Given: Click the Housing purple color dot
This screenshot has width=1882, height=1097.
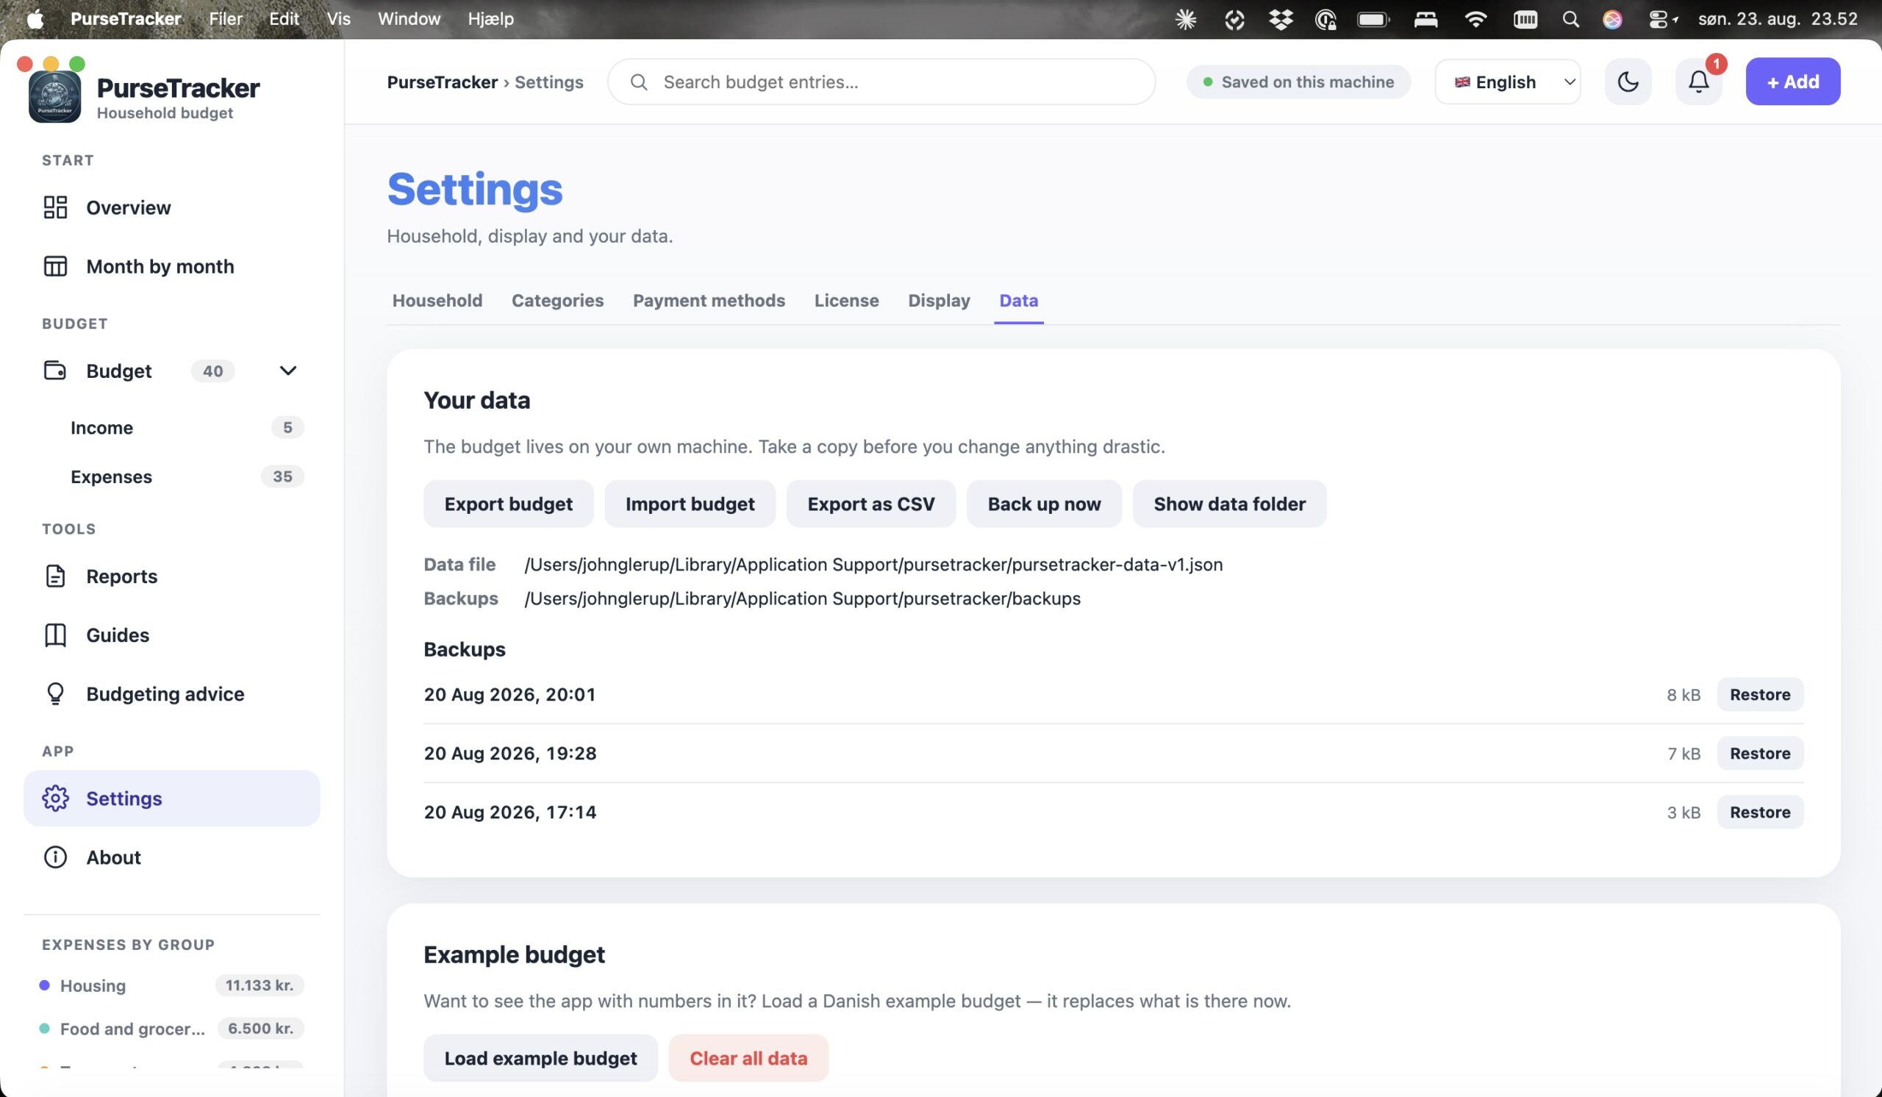Looking at the screenshot, I should click(44, 985).
